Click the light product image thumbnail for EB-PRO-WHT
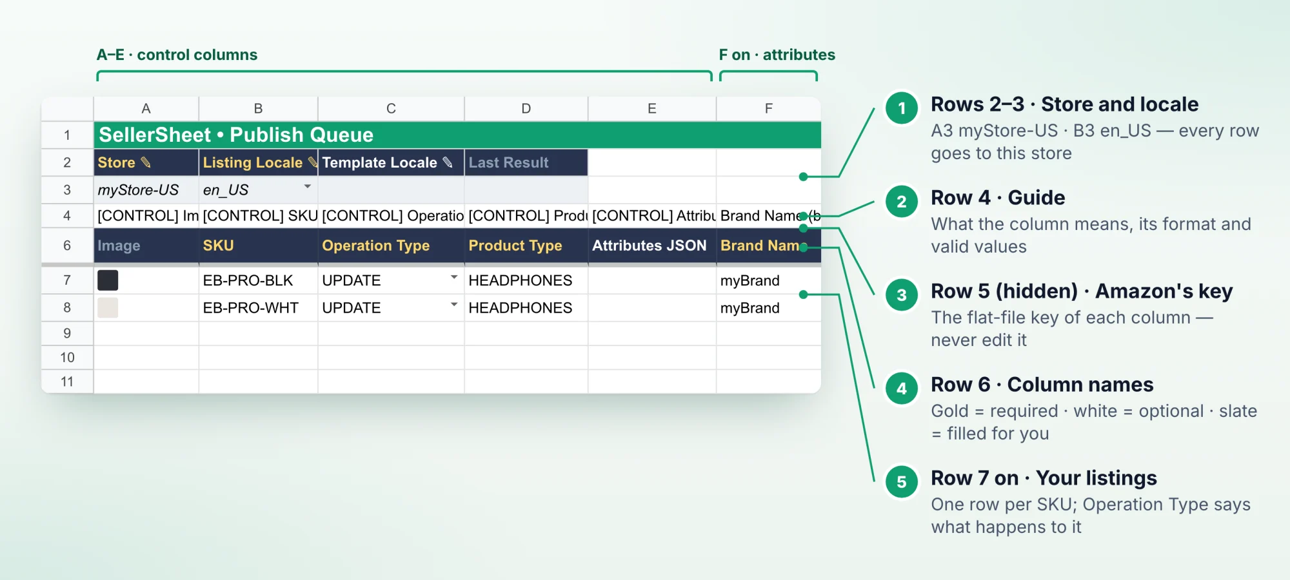Viewport: 1290px width, 580px height. [x=108, y=307]
